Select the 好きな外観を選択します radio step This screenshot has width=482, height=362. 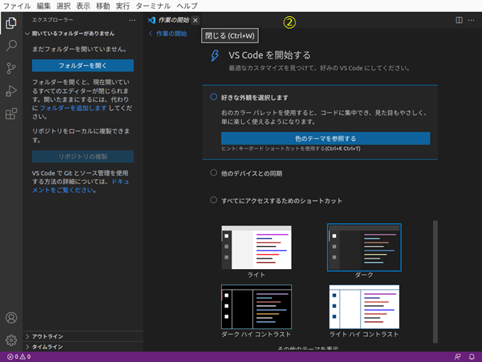point(213,97)
